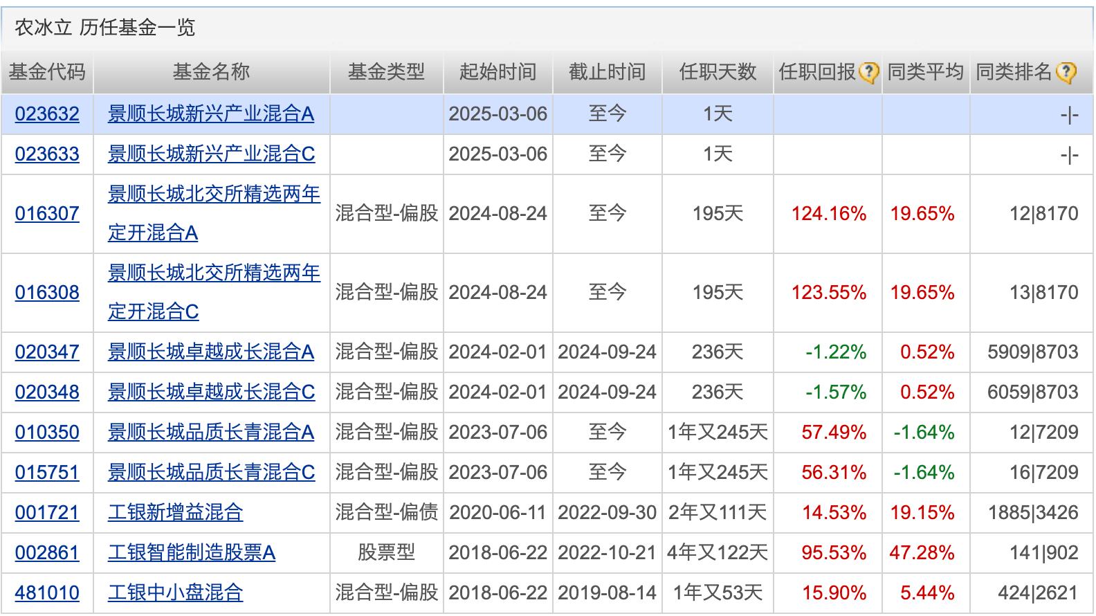Viewport: 1096px width, 616px height.
Task: Open 景顺长城北交所精选两年定开混合A link
Action: (214, 213)
